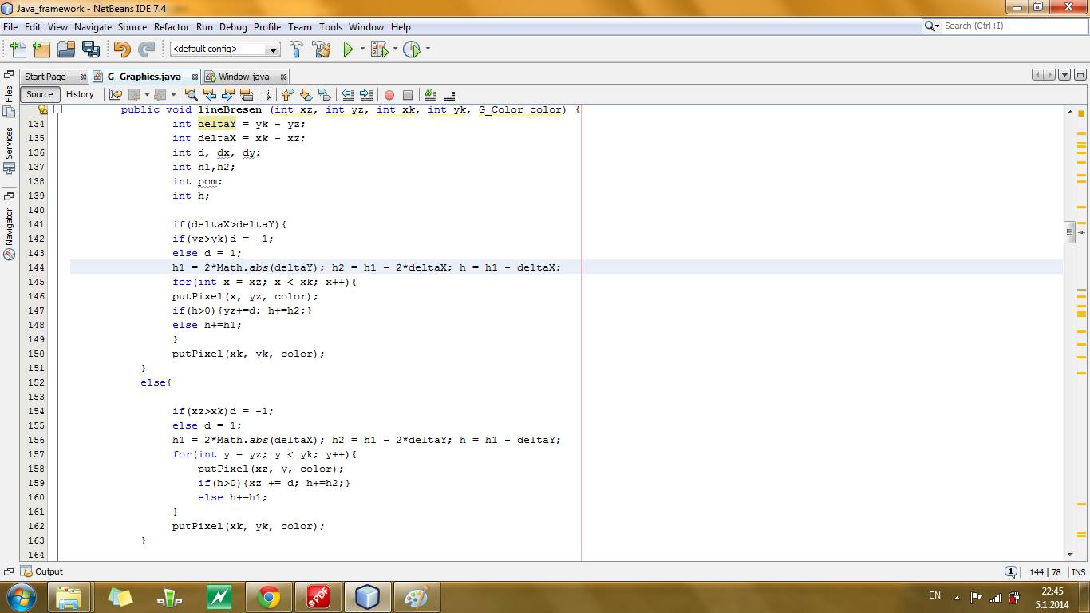Click the Build Project hammer icon
The height and width of the screenshot is (613, 1090).
click(296, 49)
